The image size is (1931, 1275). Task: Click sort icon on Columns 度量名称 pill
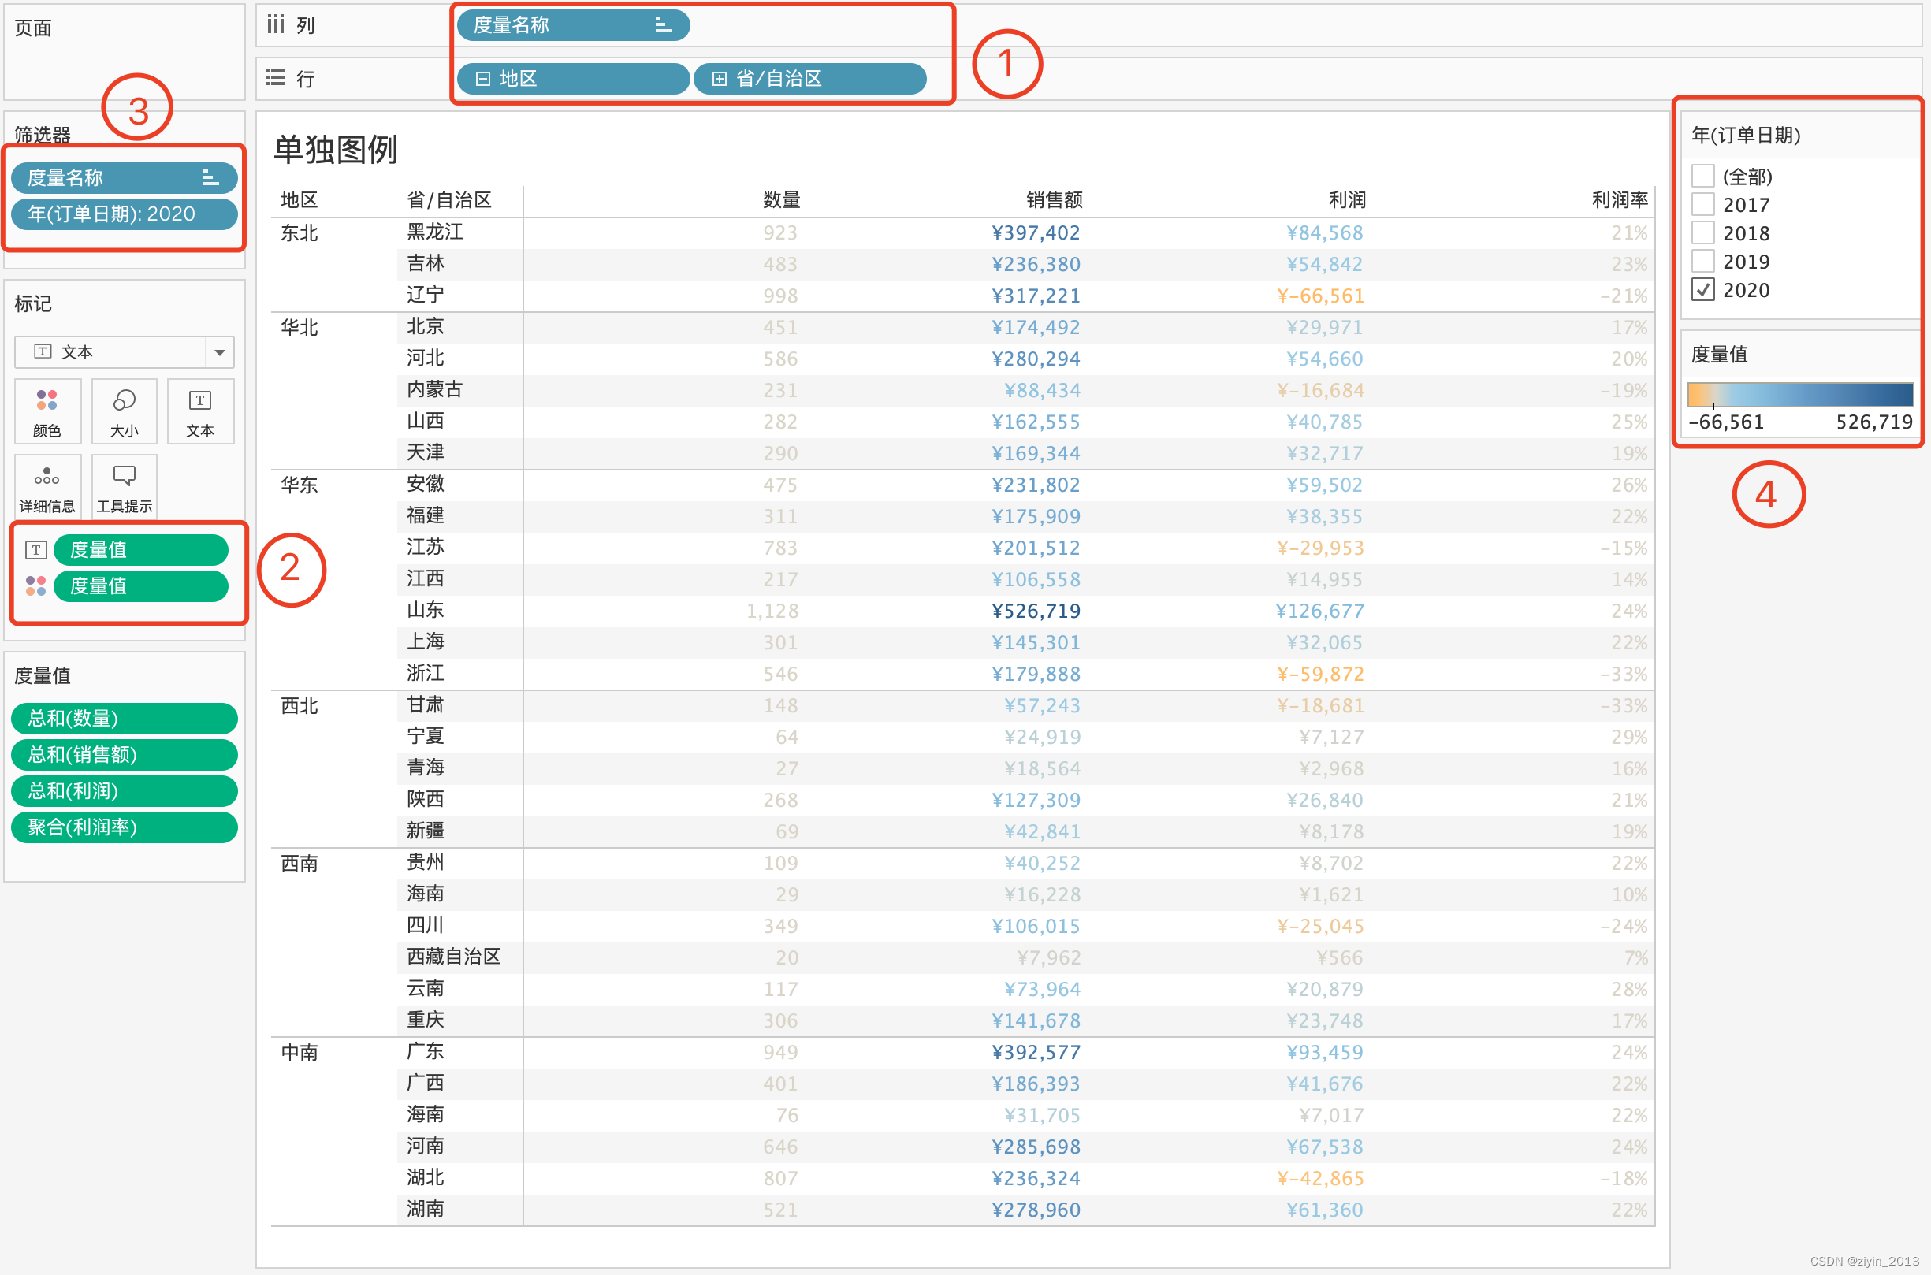pyautogui.click(x=664, y=25)
